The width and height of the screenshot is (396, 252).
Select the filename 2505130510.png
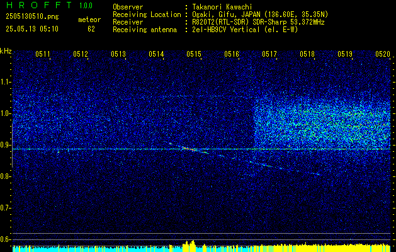[x=32, y=17]
